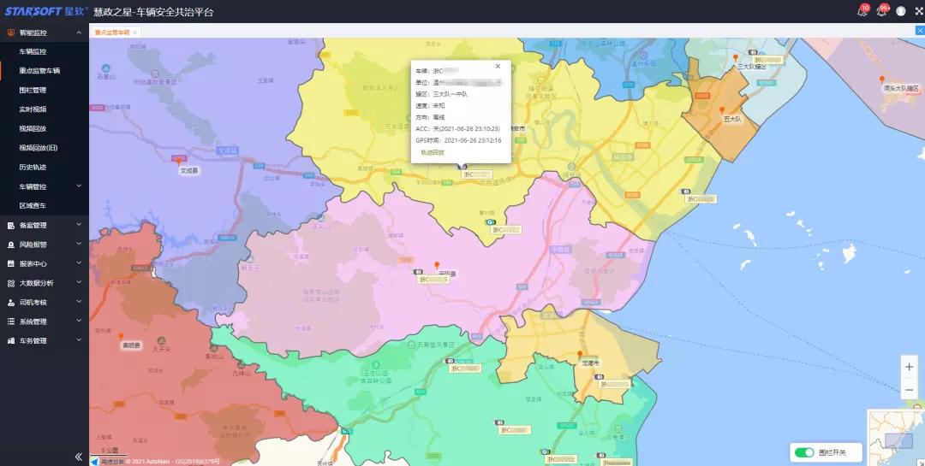
Task: Click the 风险报警 alarm icon
Action: click(10, 245)
